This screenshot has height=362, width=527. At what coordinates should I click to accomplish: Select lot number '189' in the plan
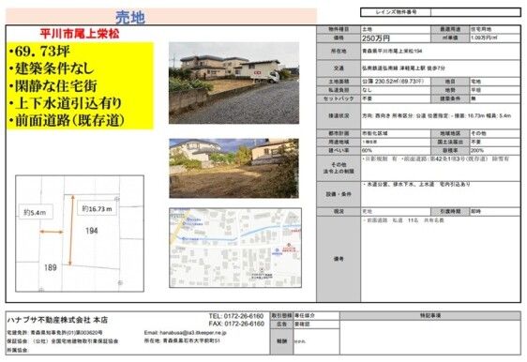tap(50, 267)
